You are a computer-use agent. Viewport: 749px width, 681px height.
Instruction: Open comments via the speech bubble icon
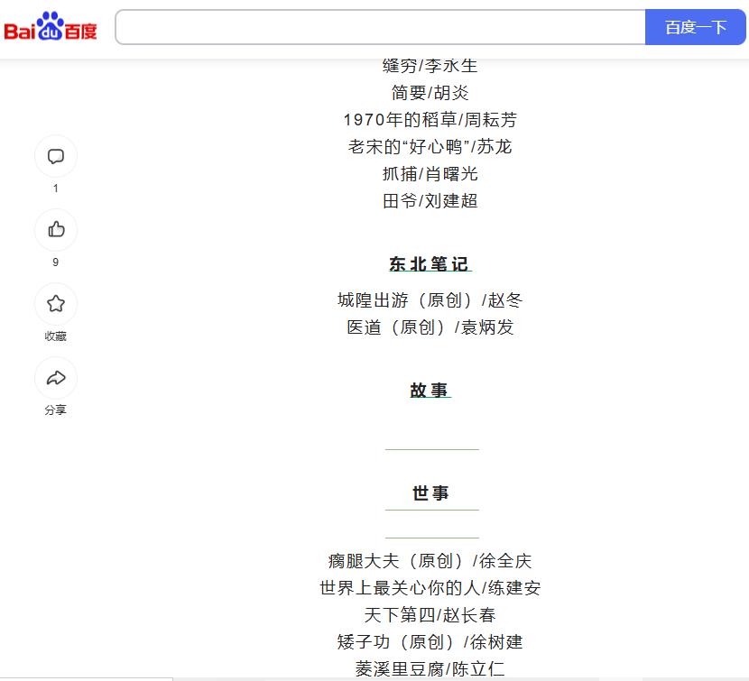coord(56,156)
